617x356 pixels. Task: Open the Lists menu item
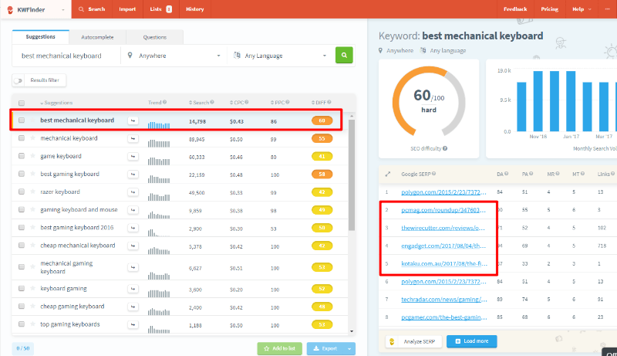160,9
